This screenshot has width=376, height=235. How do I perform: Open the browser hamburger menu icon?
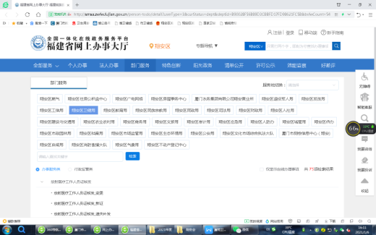pyautogui.click(x=371, y=14)
